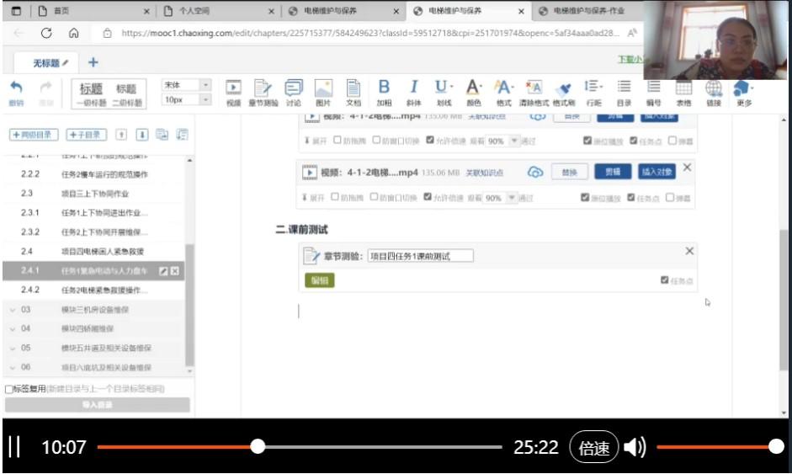
Task: Click the 图片 image insert icon
Action: click(x=323, y=91)
